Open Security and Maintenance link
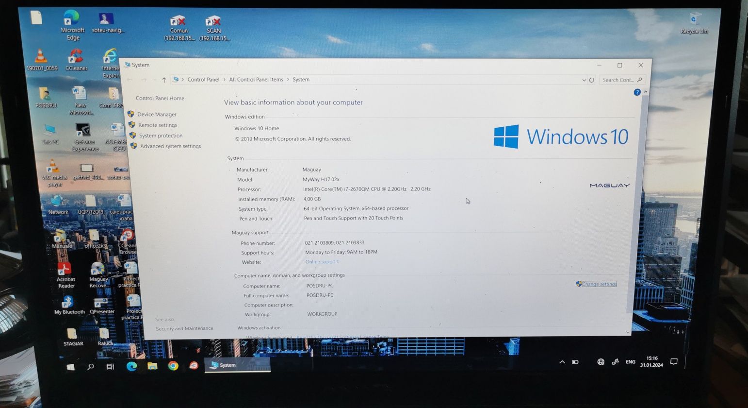Image resolution: width=748 pixels, height=408 pixels. [x=184, y=329]
